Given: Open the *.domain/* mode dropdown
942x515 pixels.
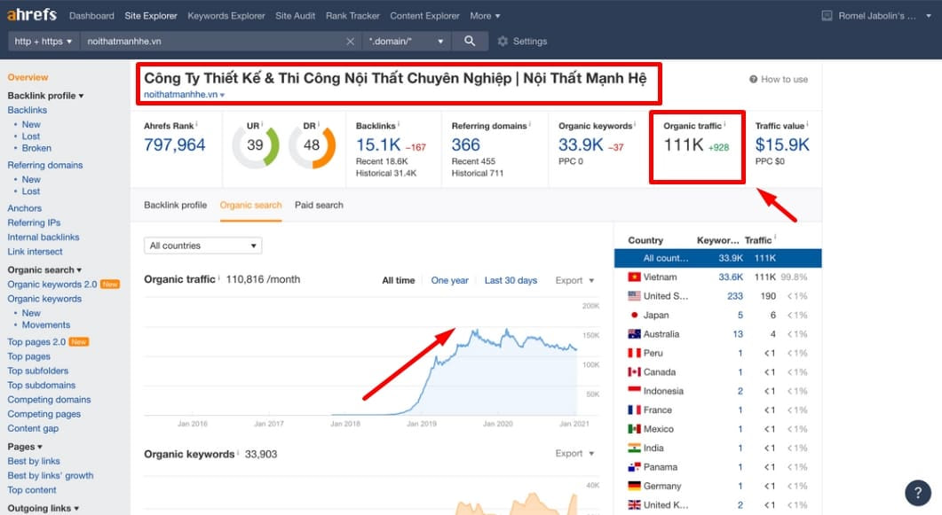Looking at the screenshot, I should pos(407,42).
